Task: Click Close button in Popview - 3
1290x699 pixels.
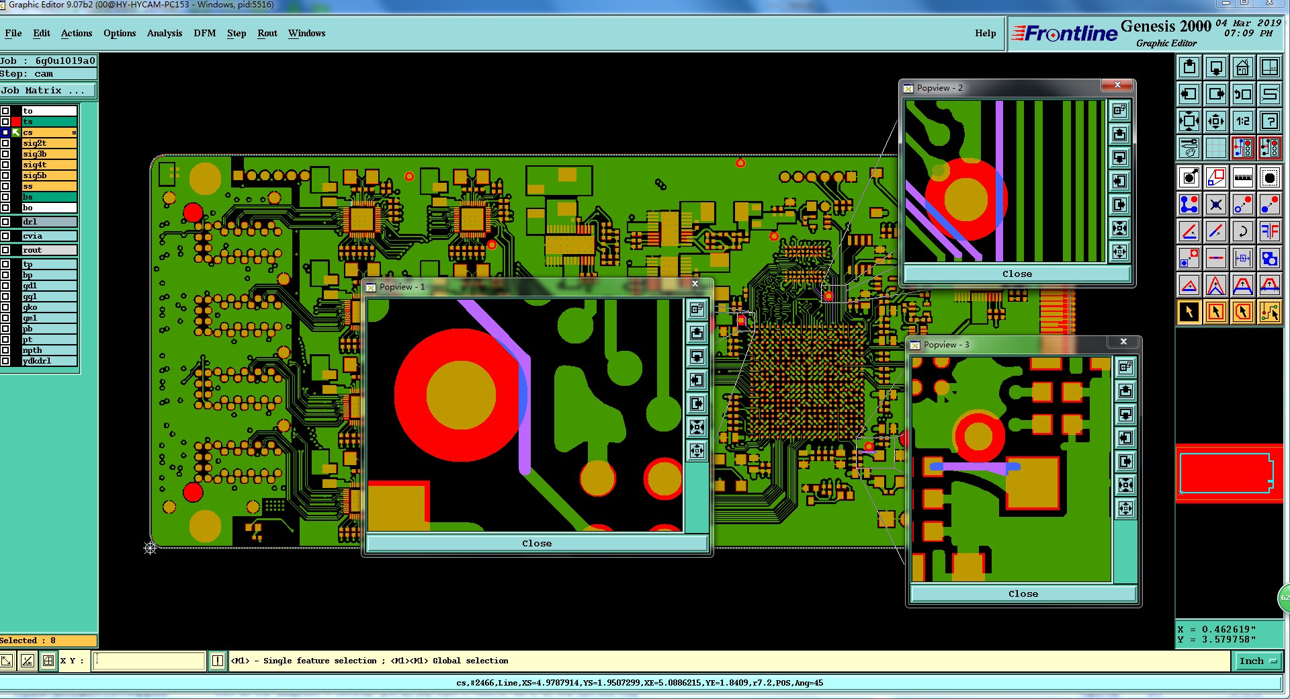Action: pyautogui.click(x=1023, y=593)
